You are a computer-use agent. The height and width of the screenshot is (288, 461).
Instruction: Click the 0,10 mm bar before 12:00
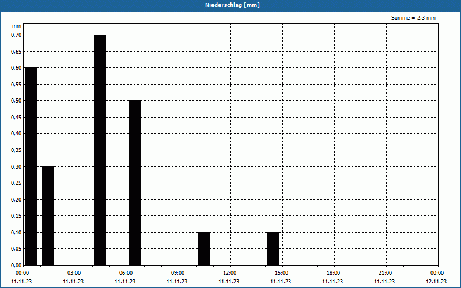204,249
